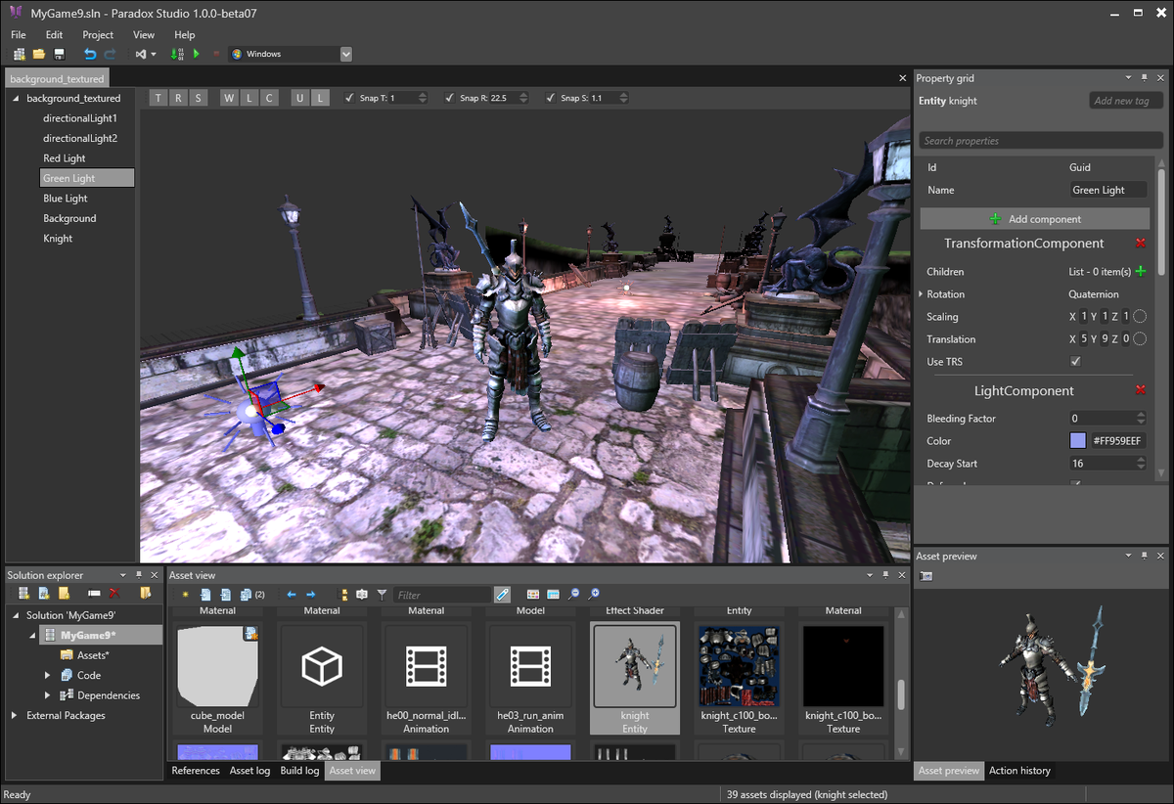Click the blue undo arrow
This screenshot has height=804, width=1174.
point(90,54)
